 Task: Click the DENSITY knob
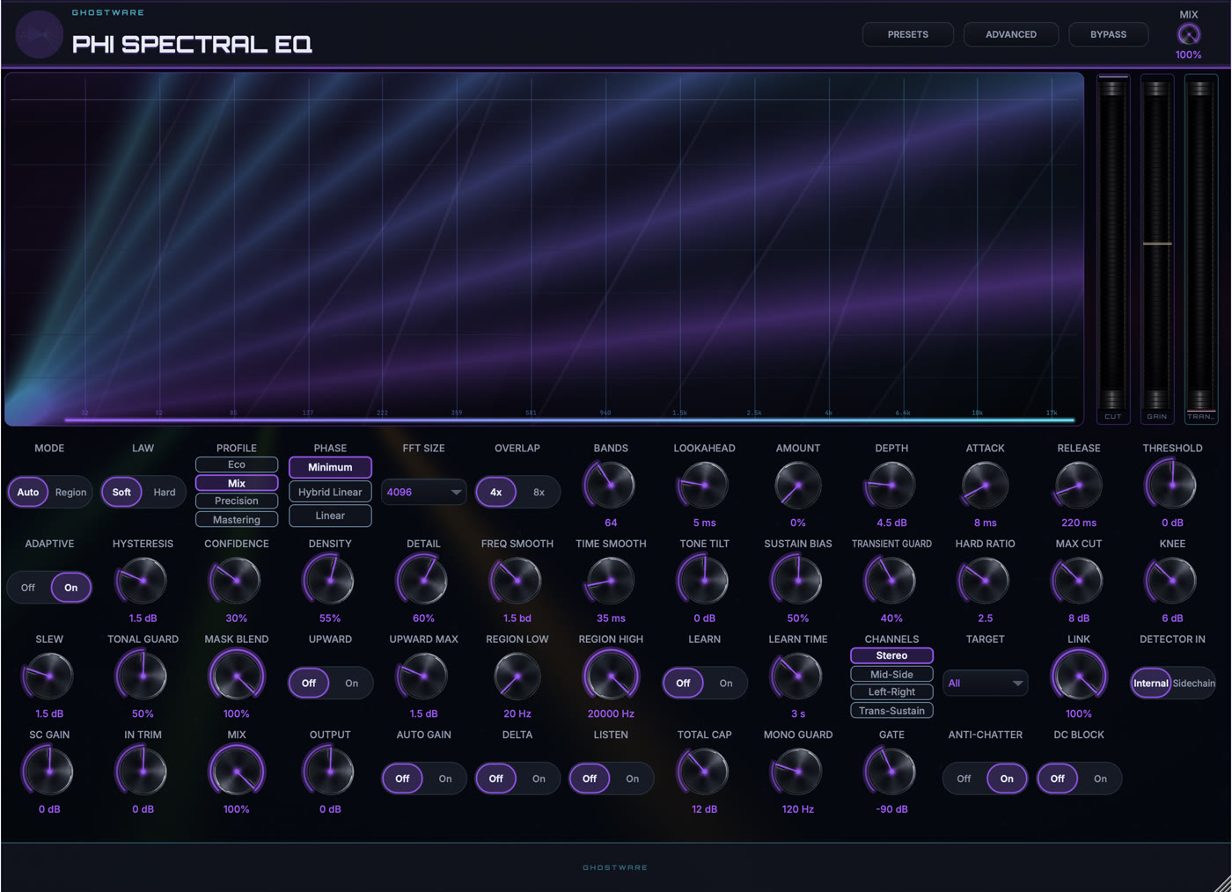(330, 581)
